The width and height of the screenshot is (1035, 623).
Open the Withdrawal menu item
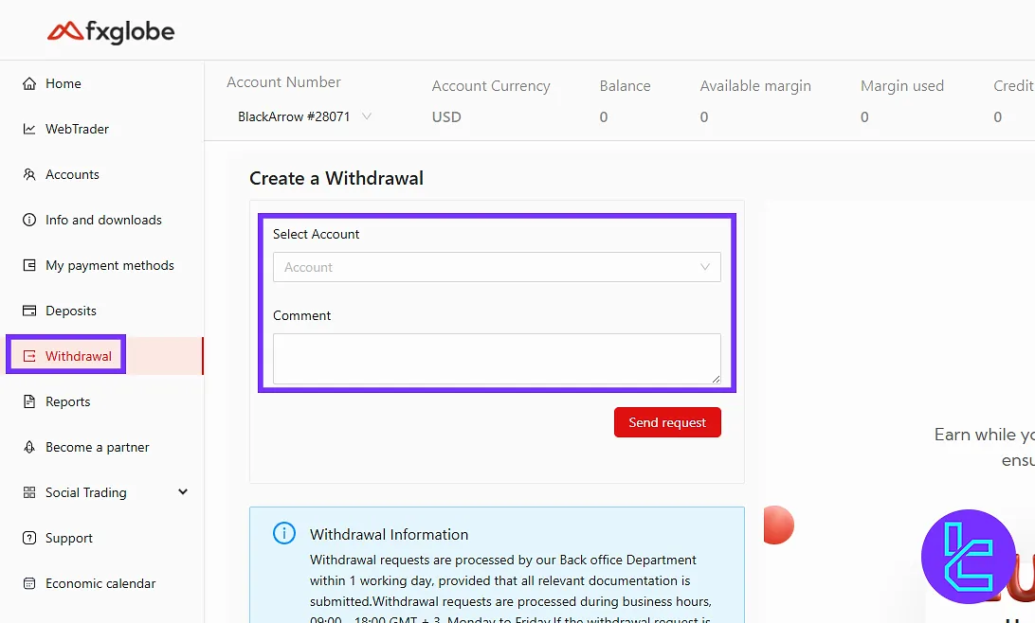point(78,356)
